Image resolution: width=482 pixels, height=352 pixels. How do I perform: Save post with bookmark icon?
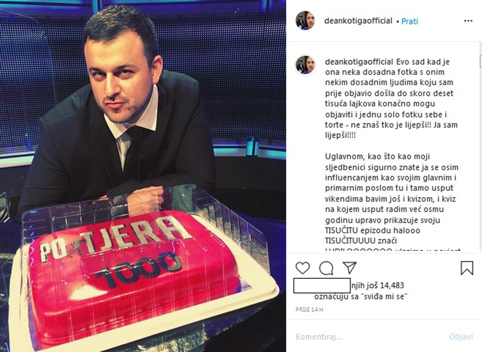click(467, 268)
